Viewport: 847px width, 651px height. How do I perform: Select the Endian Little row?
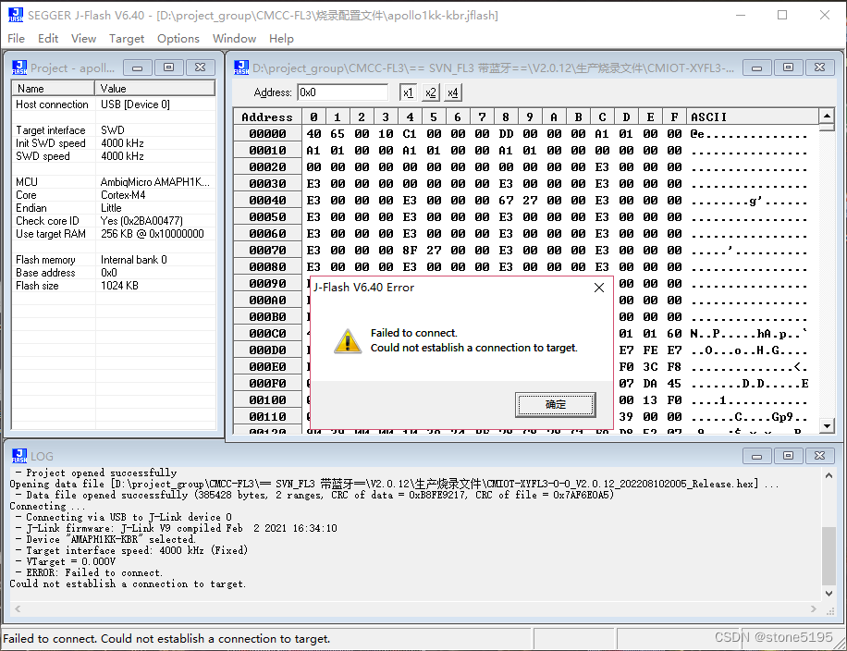coord(114,208)
